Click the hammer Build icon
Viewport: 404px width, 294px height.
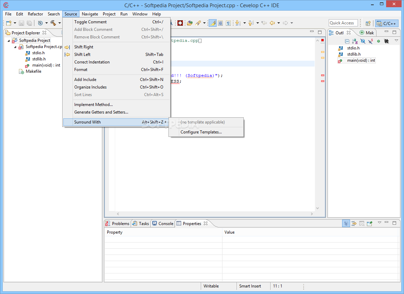[x=53, y=23]
